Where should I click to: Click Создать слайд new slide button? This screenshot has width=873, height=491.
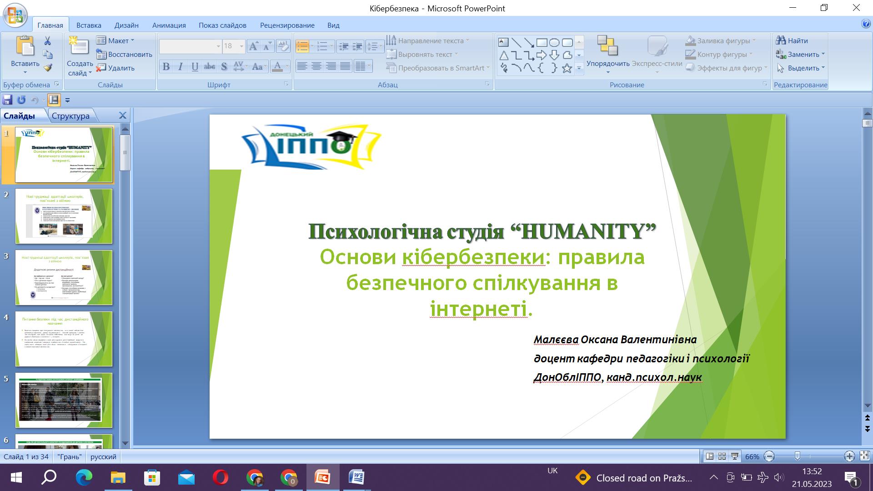[80, 56]
